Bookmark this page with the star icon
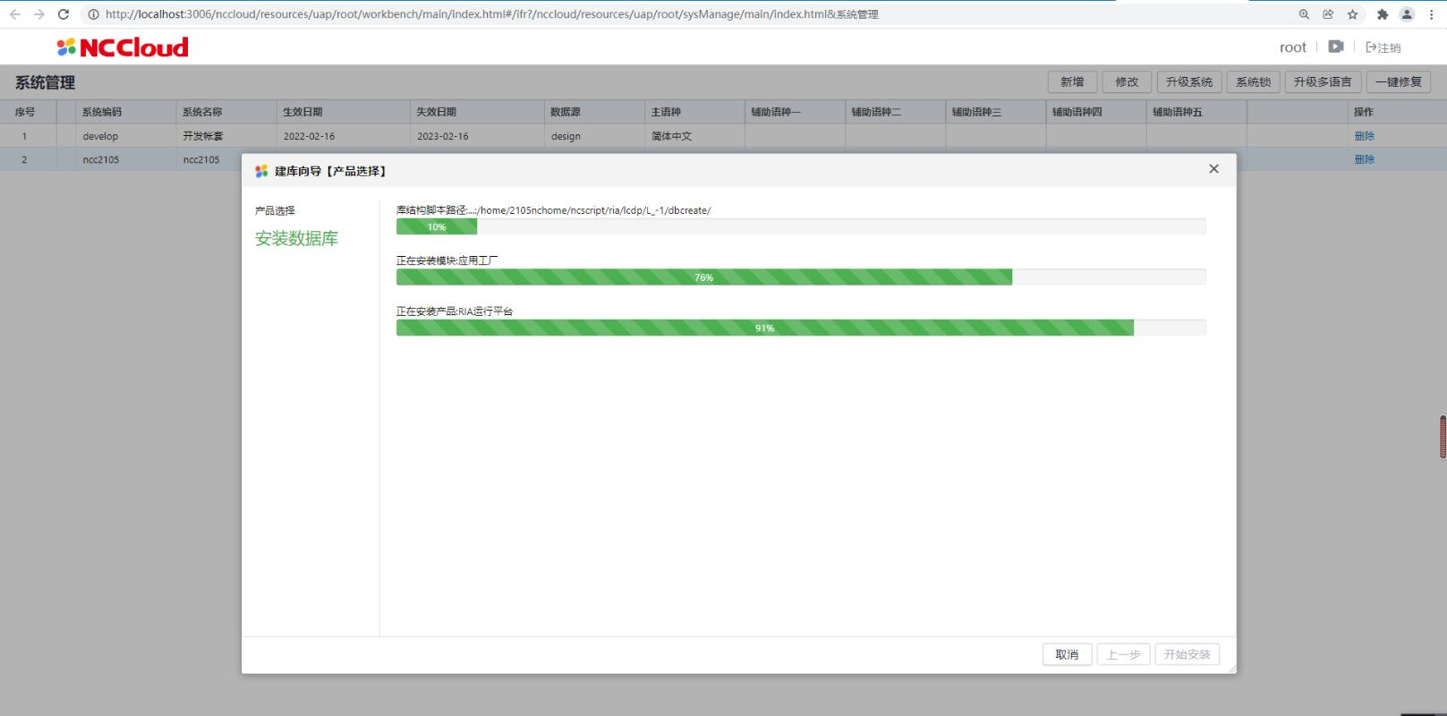Viewport: 1447px width, 716px height. point(1352,14)
